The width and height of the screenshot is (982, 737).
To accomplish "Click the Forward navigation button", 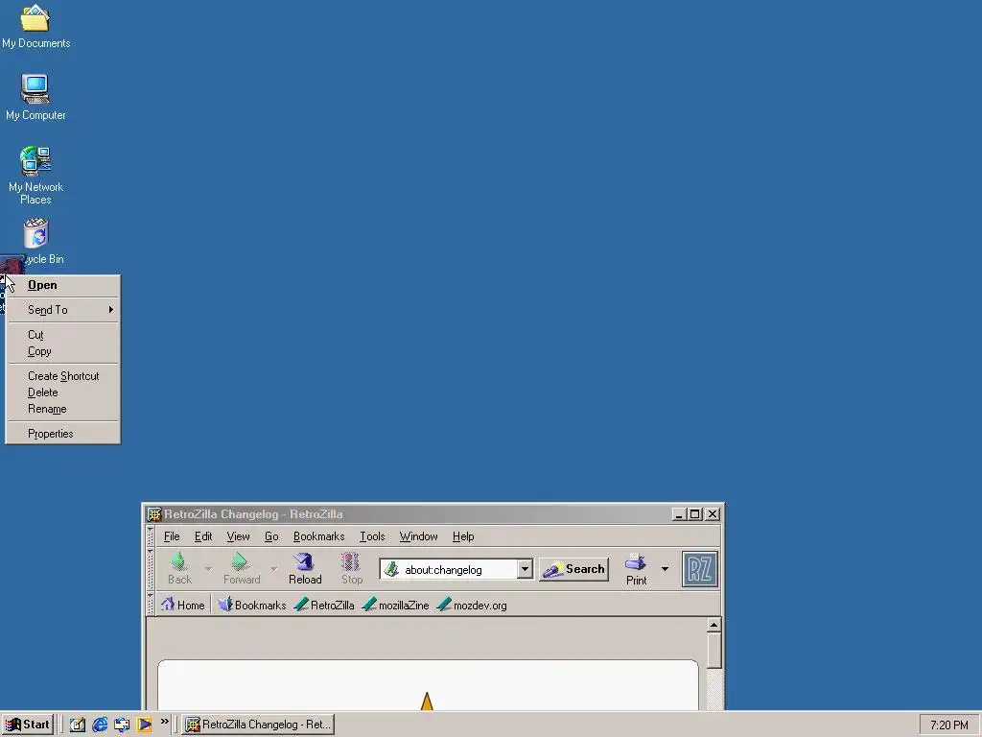I will tap(242, 568).
